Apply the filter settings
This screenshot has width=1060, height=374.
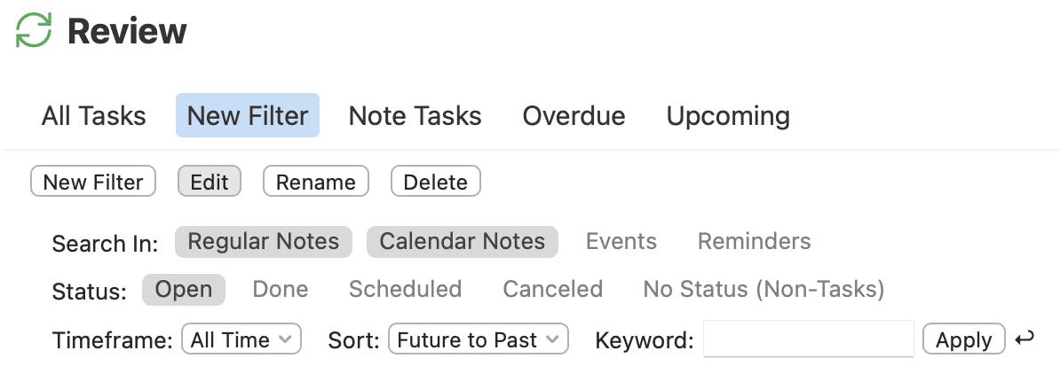pyautogui.click(x=963, y=339)
